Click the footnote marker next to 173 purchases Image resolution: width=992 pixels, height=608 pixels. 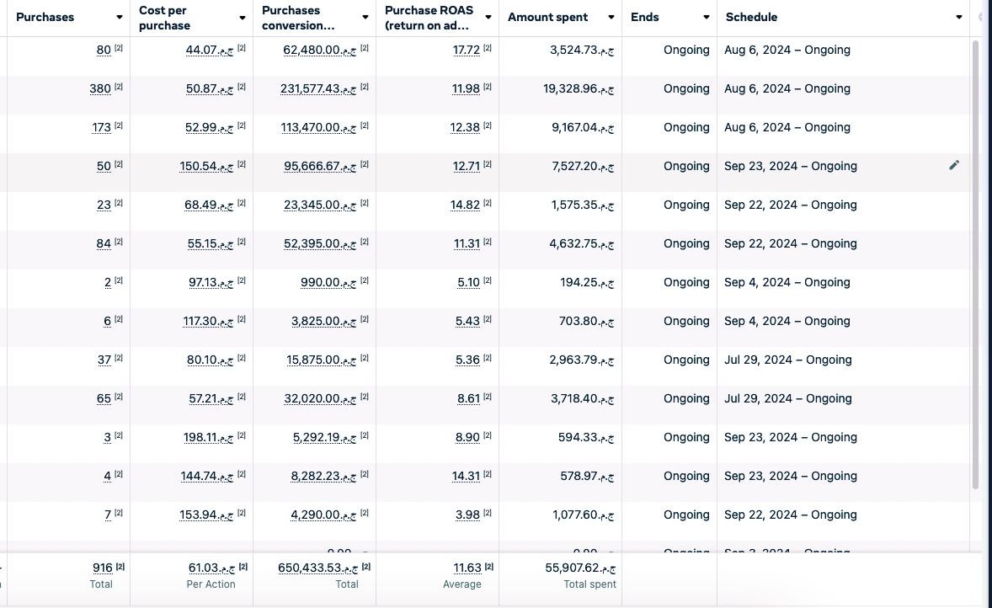(119, 126)
